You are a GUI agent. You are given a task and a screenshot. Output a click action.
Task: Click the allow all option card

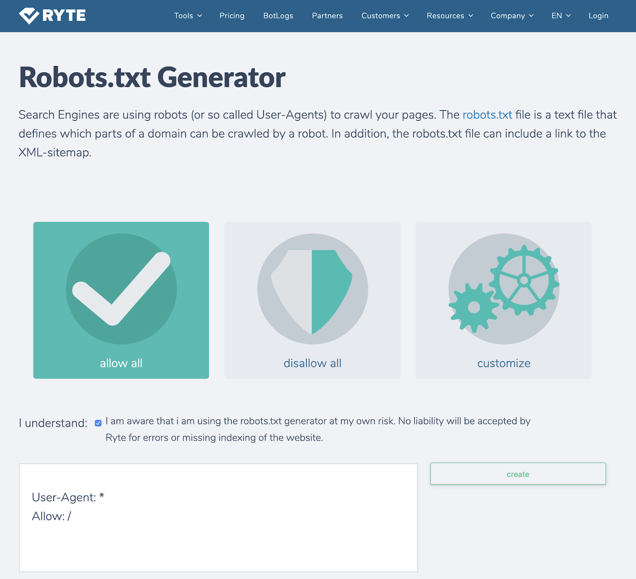tap(121, 300)
